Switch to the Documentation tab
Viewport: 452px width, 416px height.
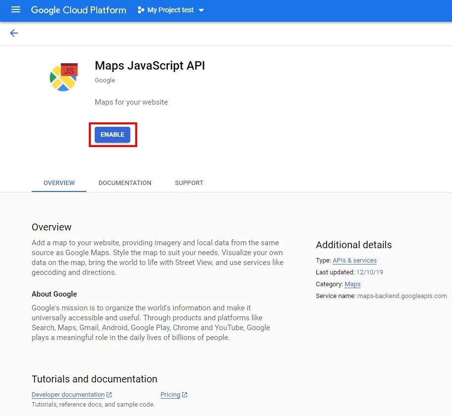pyautogui.click(x=125, y=183)
